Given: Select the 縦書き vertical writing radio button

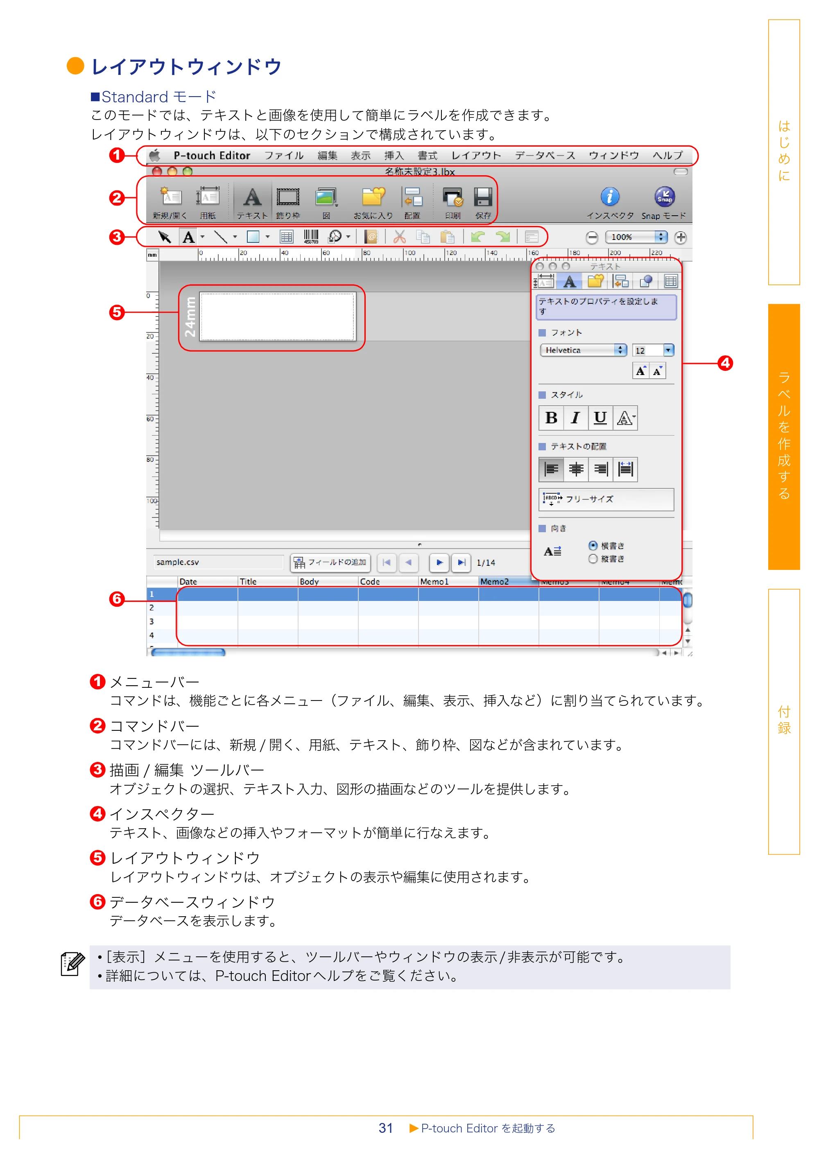Looking at the screenshot, I should point(593,559).
